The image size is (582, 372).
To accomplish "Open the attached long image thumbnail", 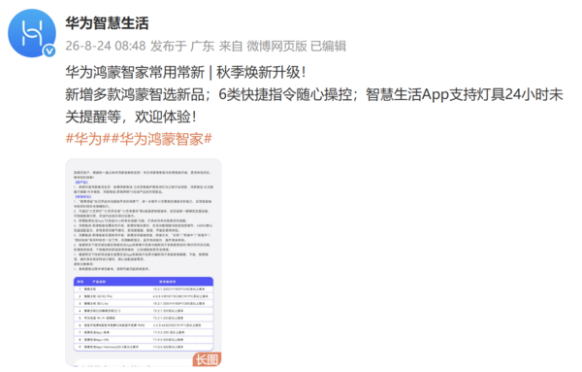I will pos(144,263).
